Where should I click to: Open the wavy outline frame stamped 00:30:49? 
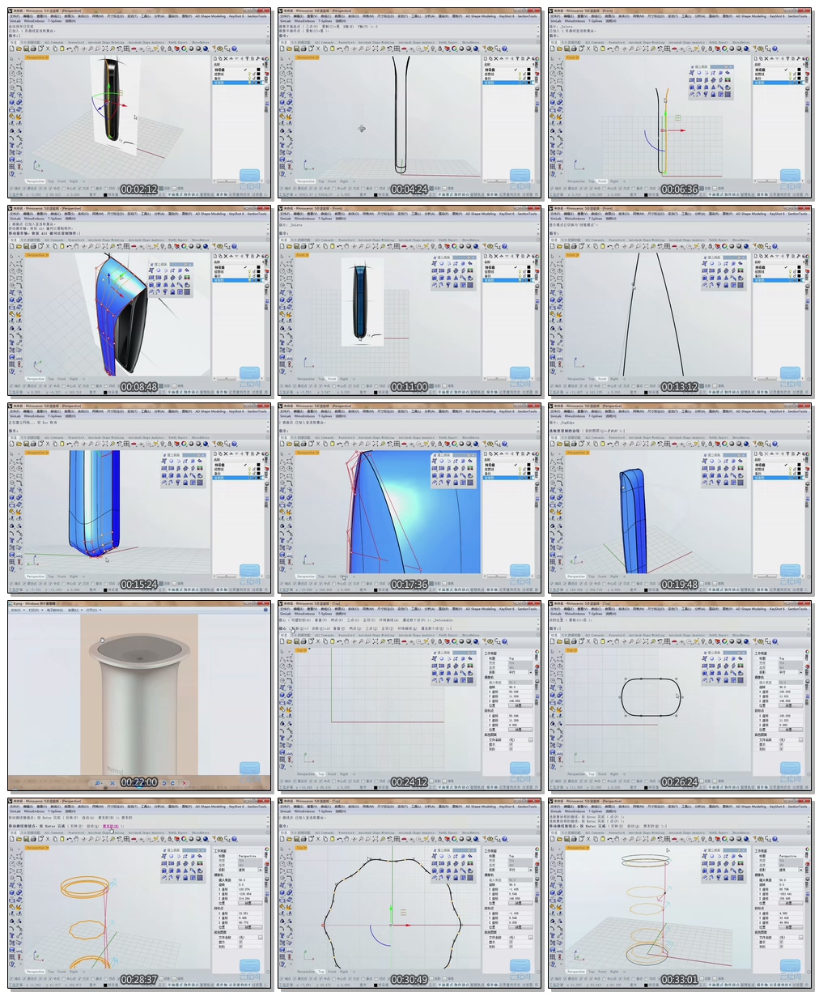pos(409,893)
